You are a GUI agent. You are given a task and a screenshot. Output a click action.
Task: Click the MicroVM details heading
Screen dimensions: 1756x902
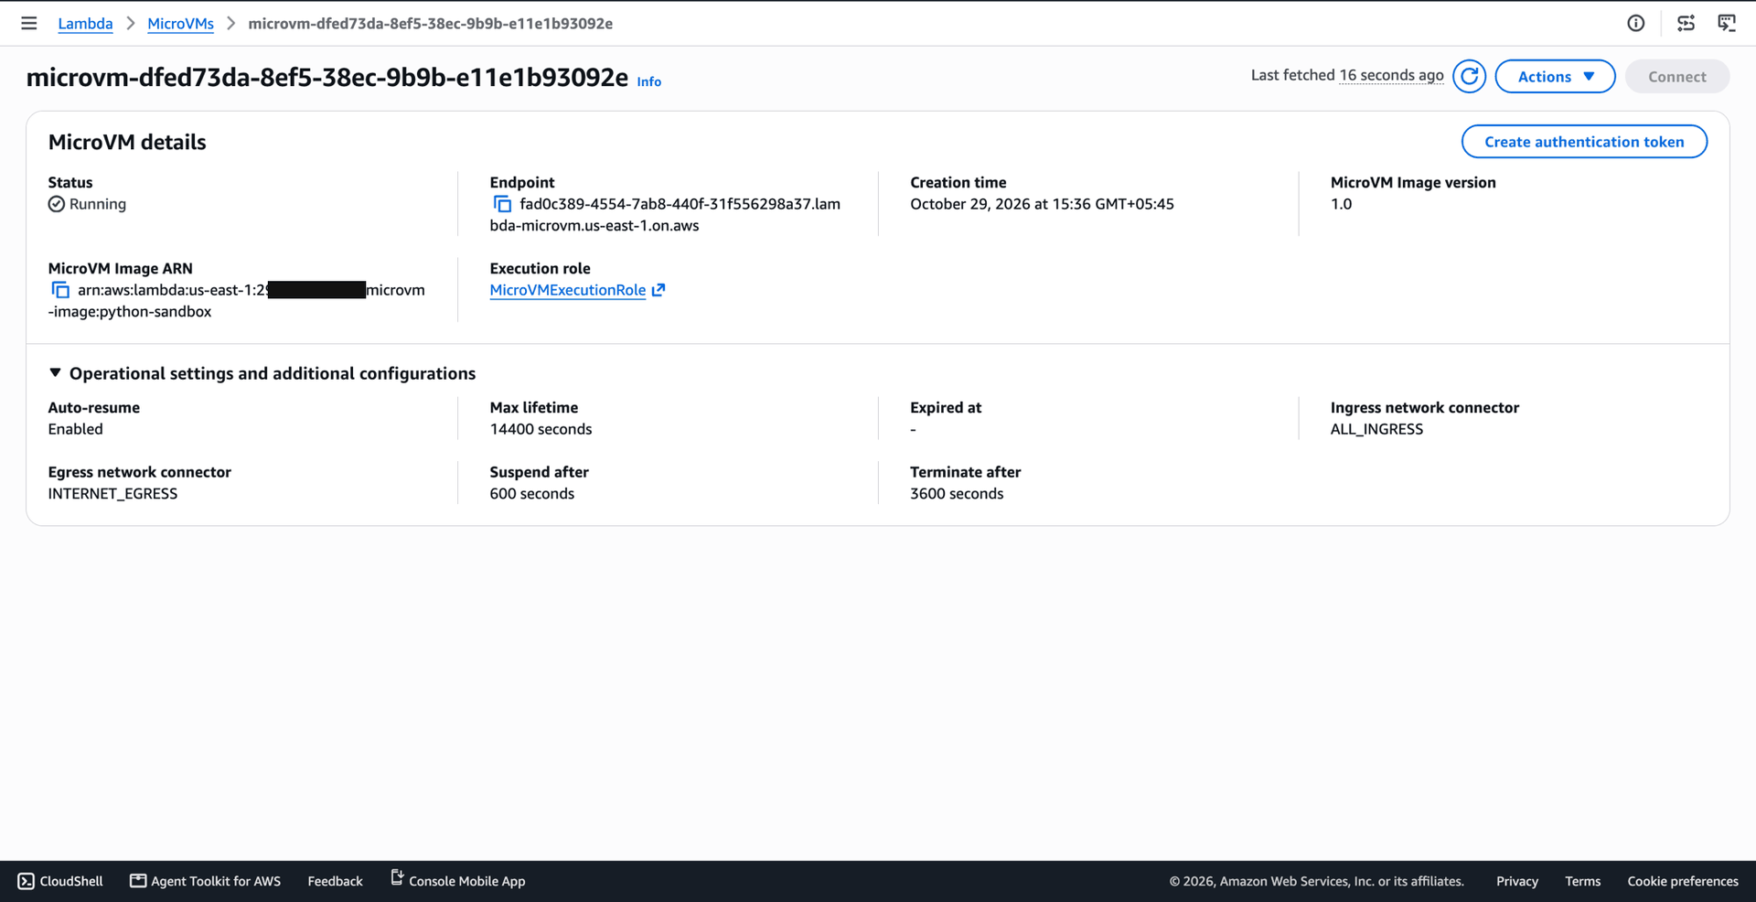tap(127, 142)
